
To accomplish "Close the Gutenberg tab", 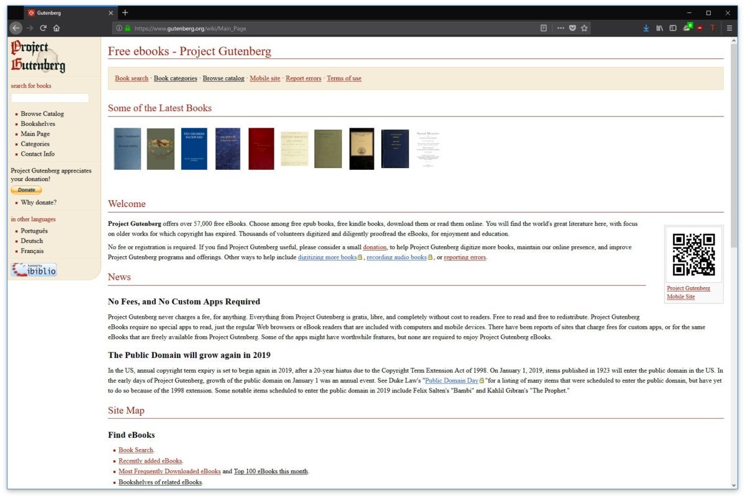I will [111, 13].
